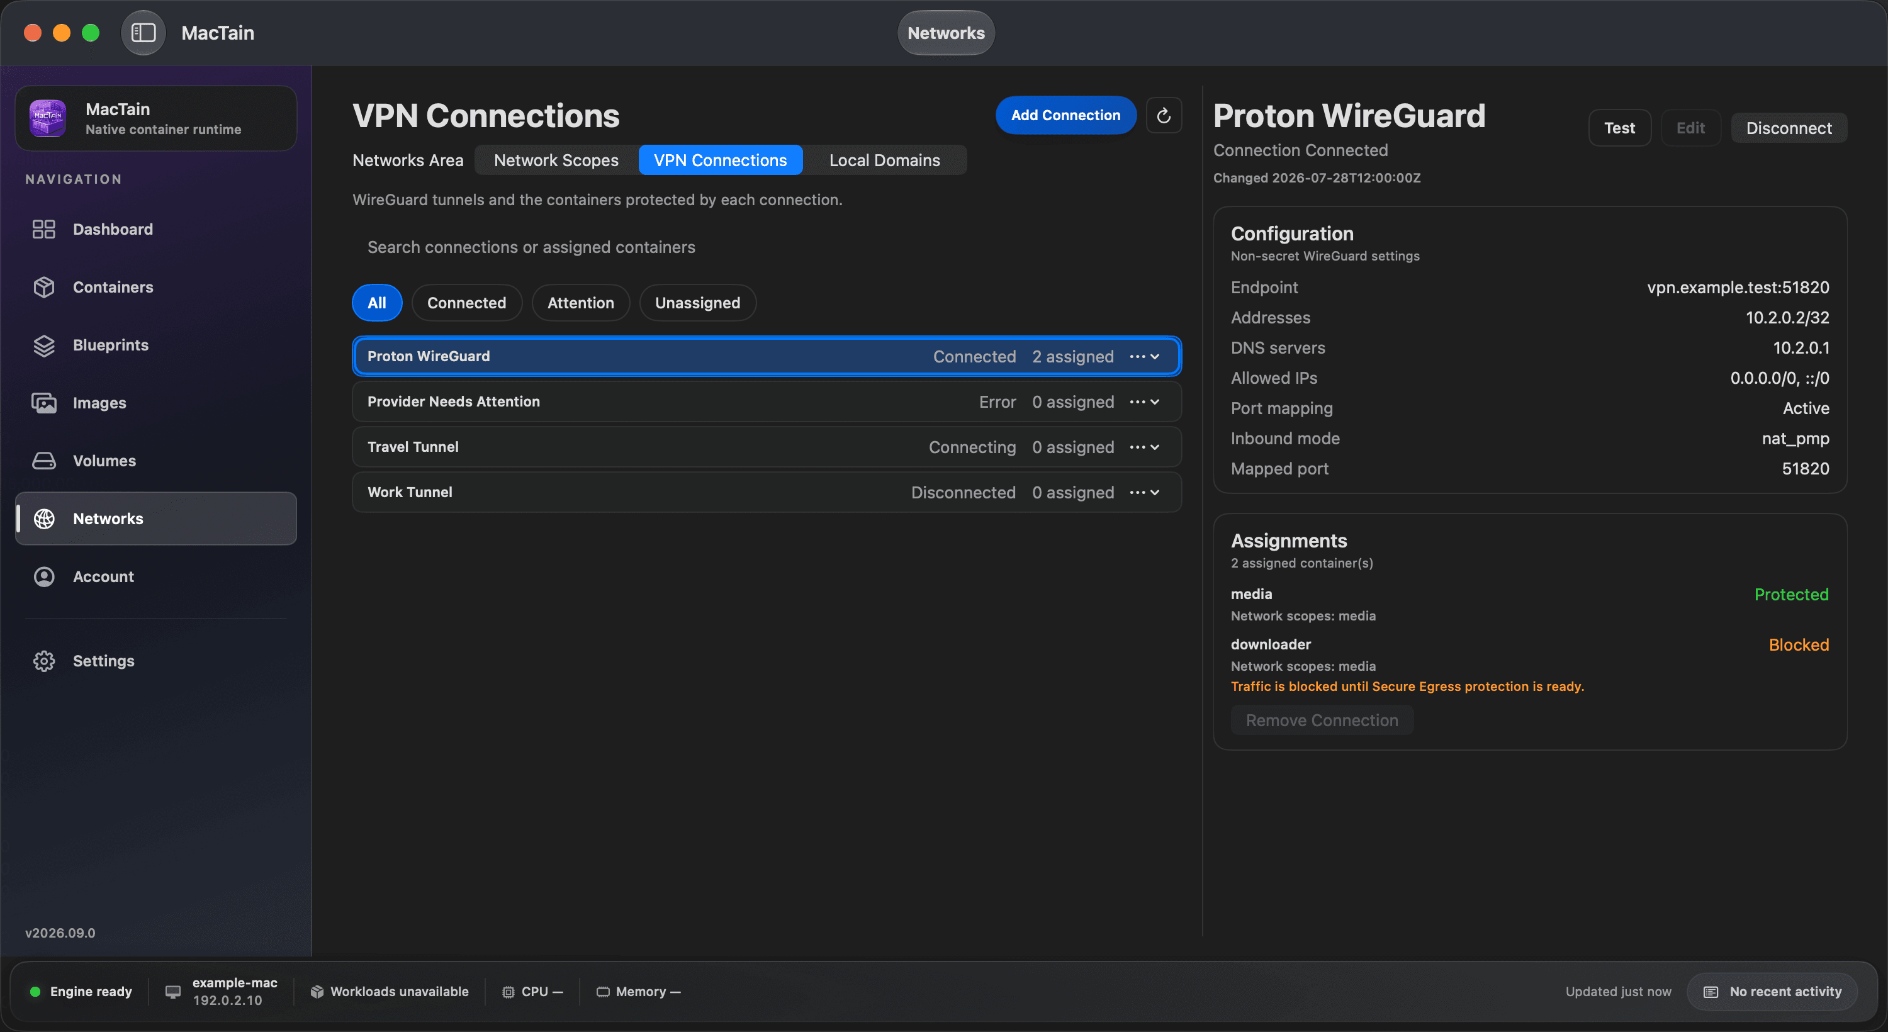The width and height of the screenshot is (1888, 1032).
Task: Open more options for Travel Tunnel row
Action: 1137,447
